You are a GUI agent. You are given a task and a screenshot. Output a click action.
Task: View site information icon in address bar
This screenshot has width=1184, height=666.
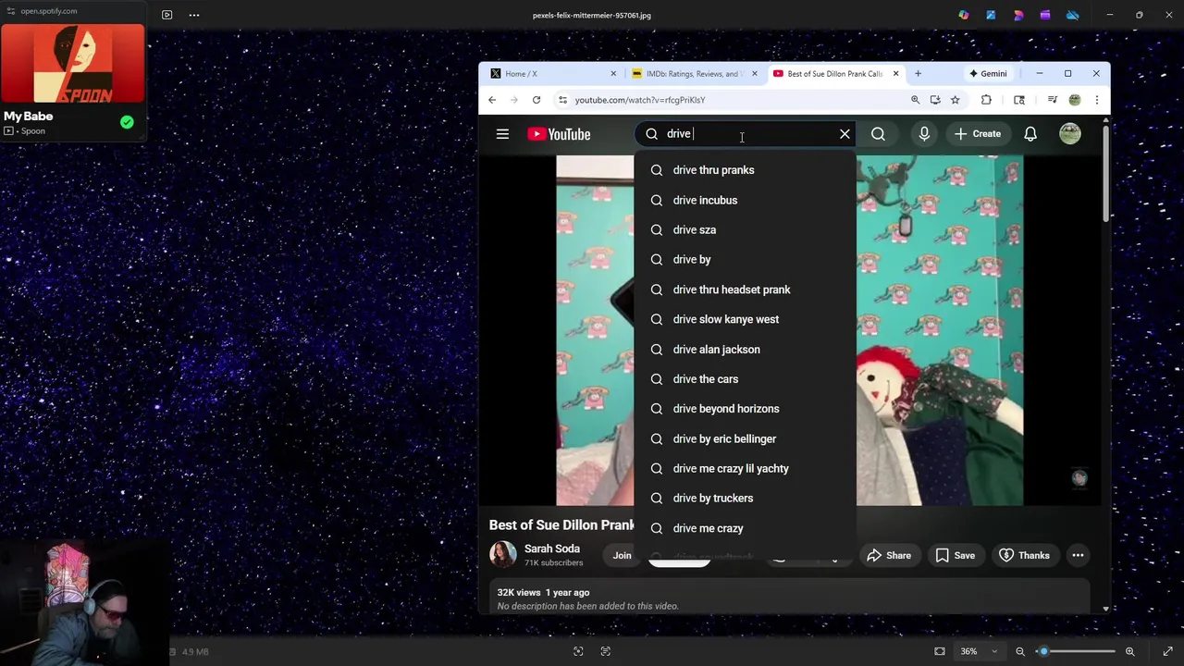point(562,100)
